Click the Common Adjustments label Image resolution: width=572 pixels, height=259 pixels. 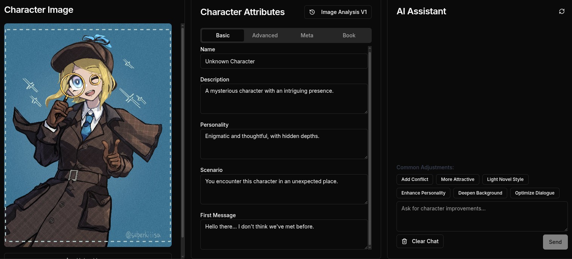pos(425,167)
